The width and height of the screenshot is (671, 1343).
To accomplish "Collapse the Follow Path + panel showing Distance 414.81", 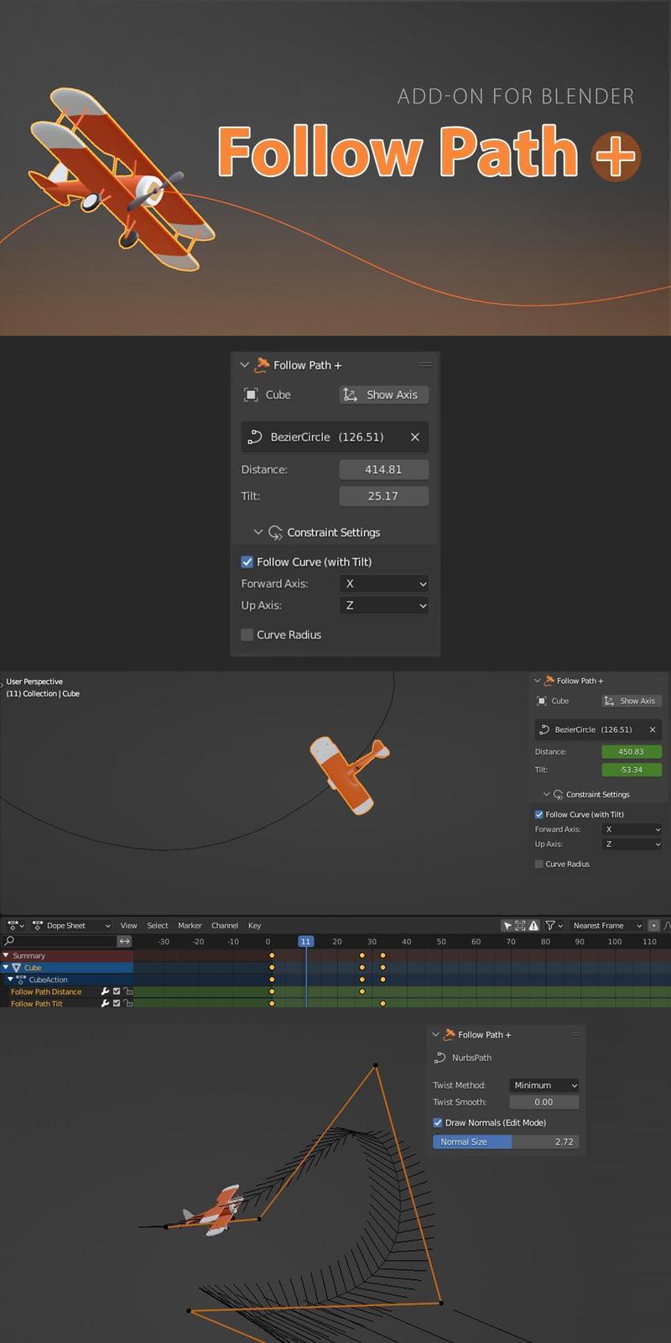I will click(x=245, y=365).
